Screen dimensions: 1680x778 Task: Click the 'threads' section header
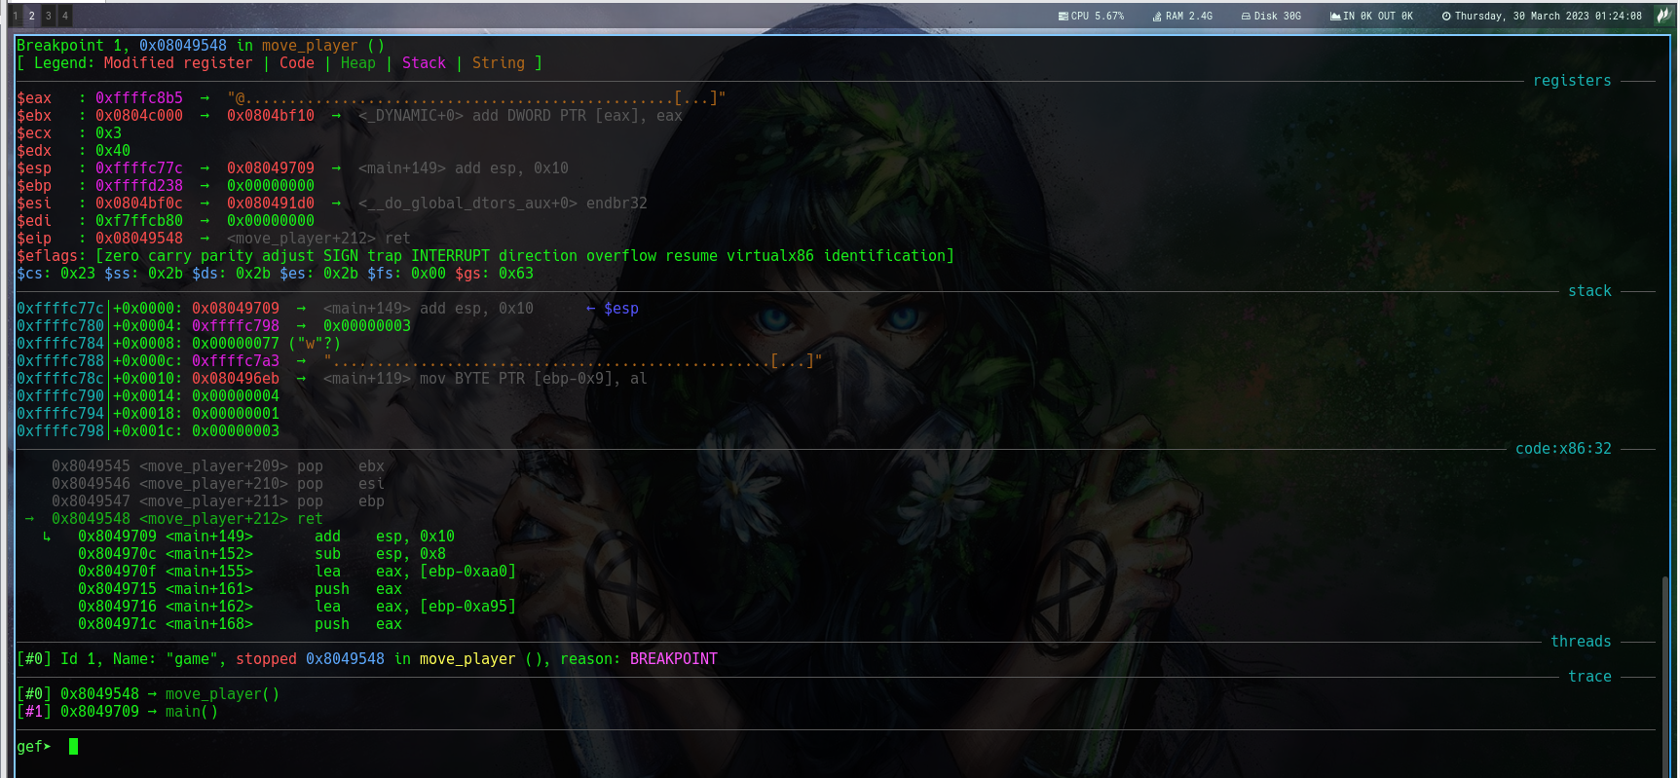tap(1581, 641)
